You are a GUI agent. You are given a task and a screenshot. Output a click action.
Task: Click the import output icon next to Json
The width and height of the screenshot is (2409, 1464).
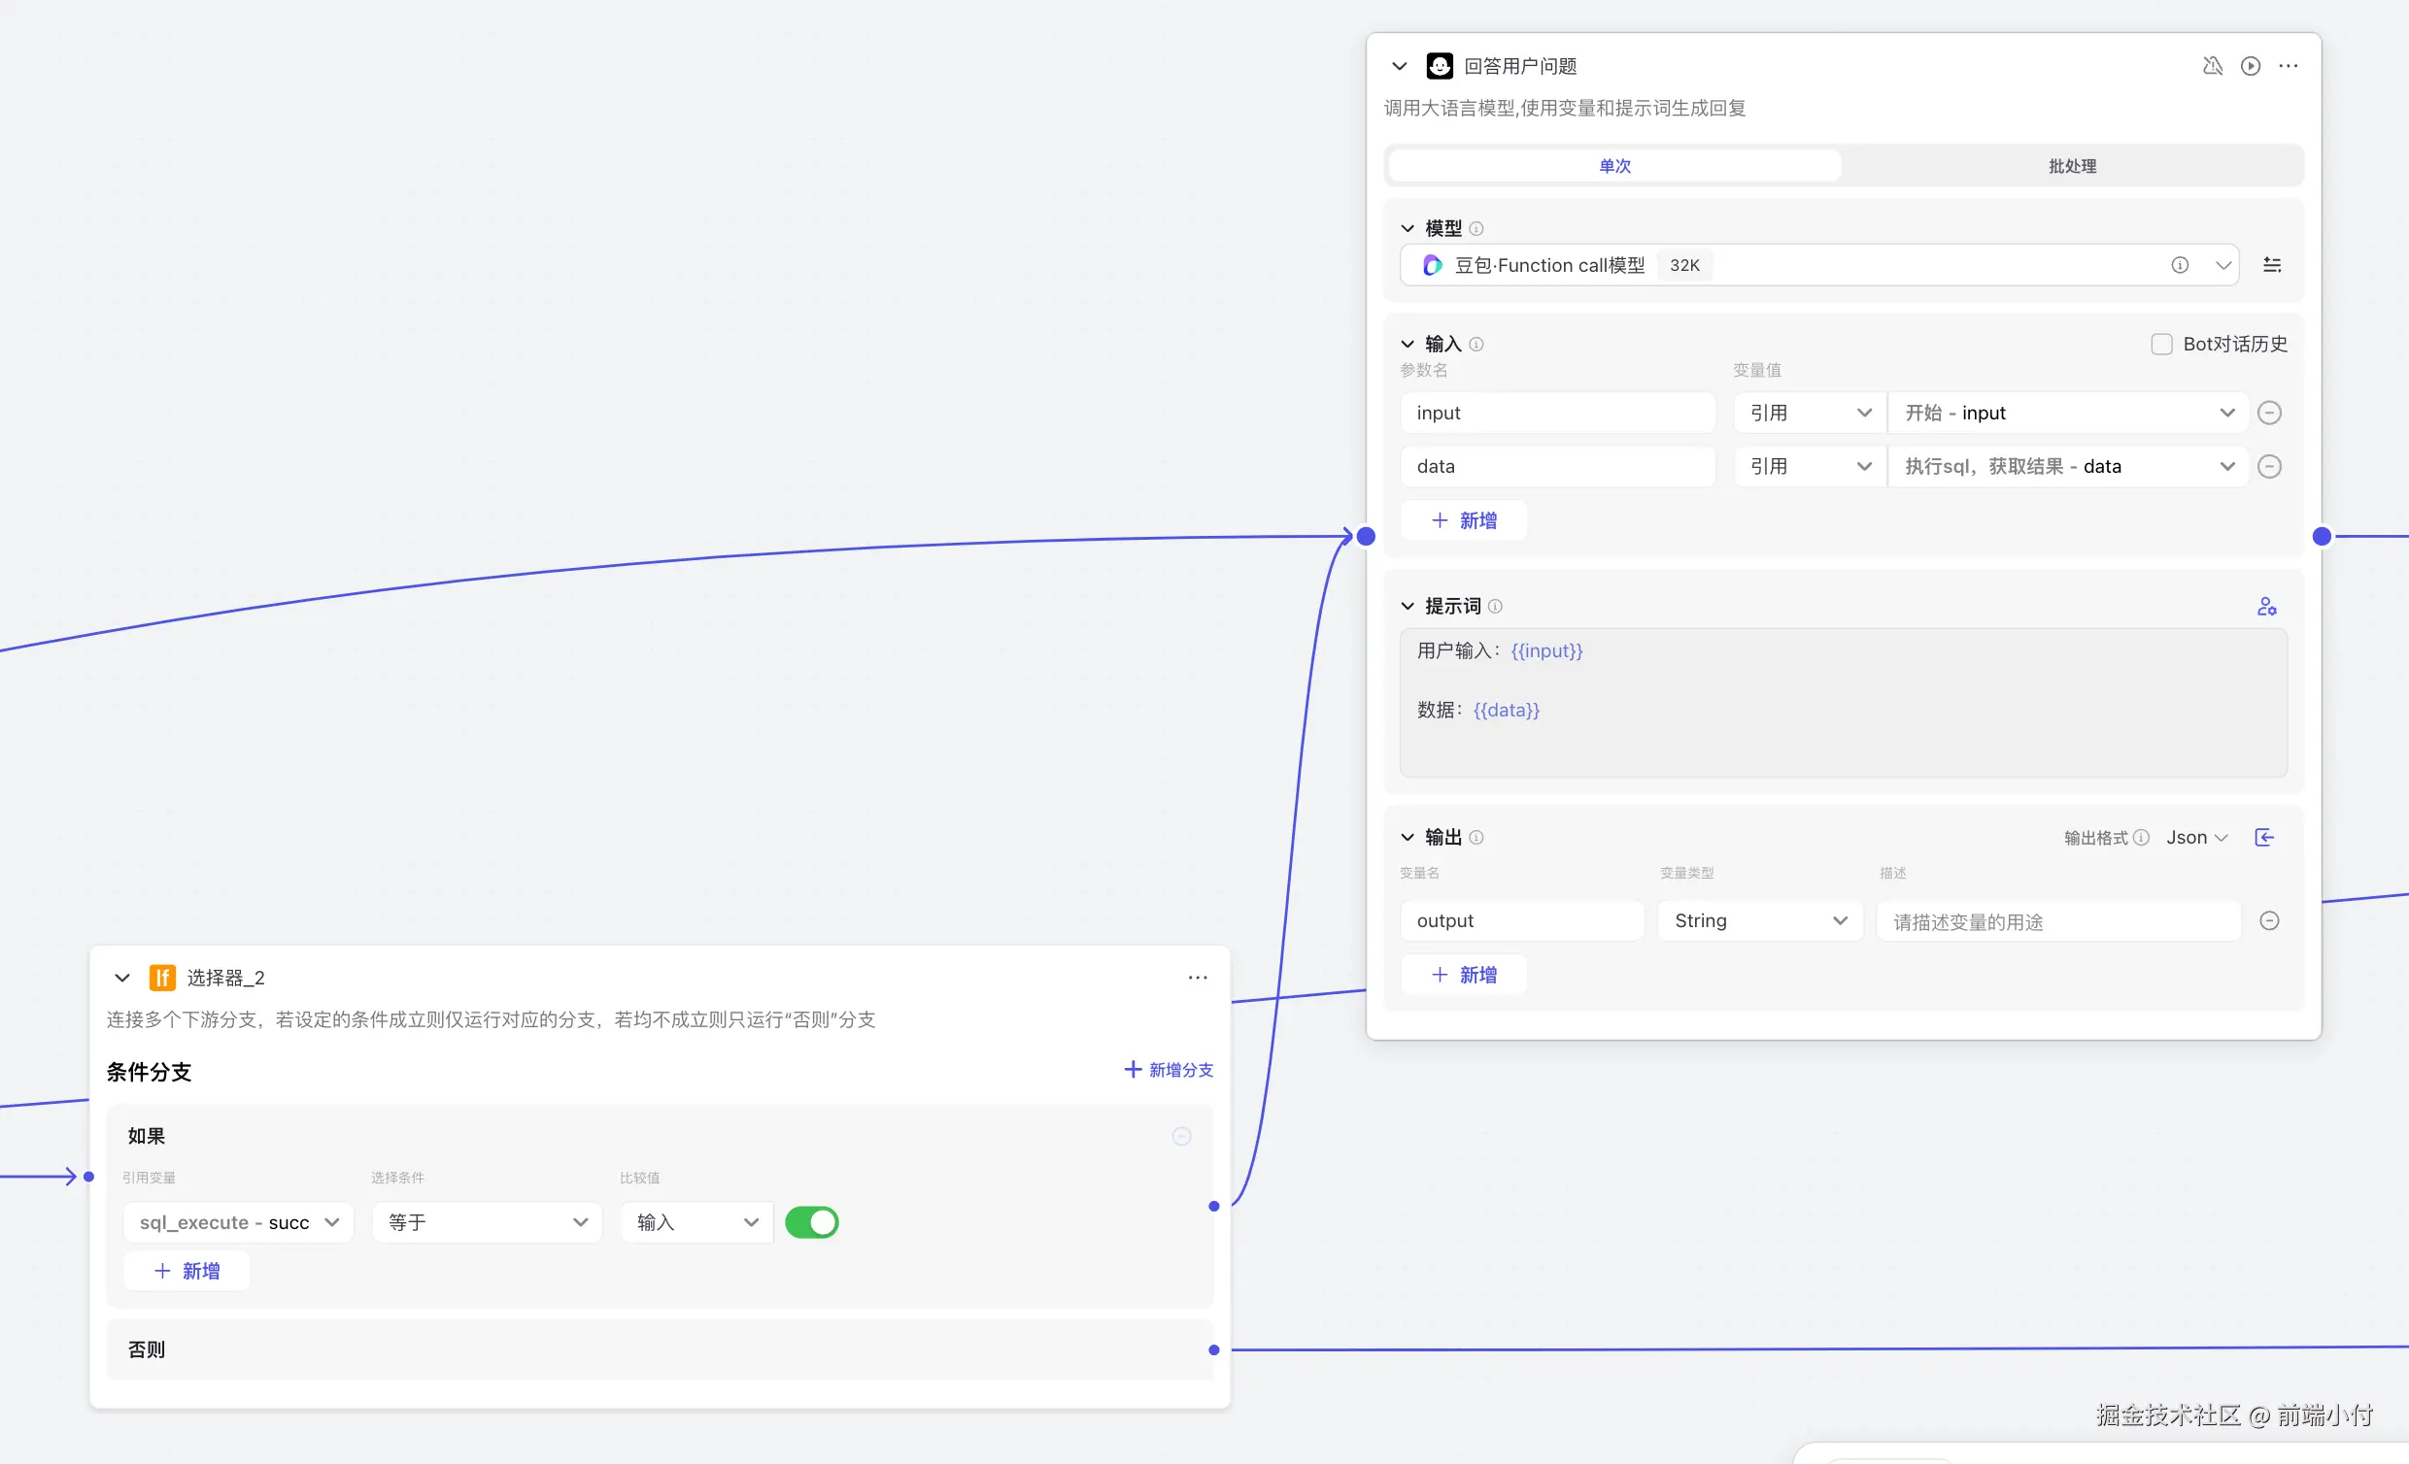[2263, 837]
